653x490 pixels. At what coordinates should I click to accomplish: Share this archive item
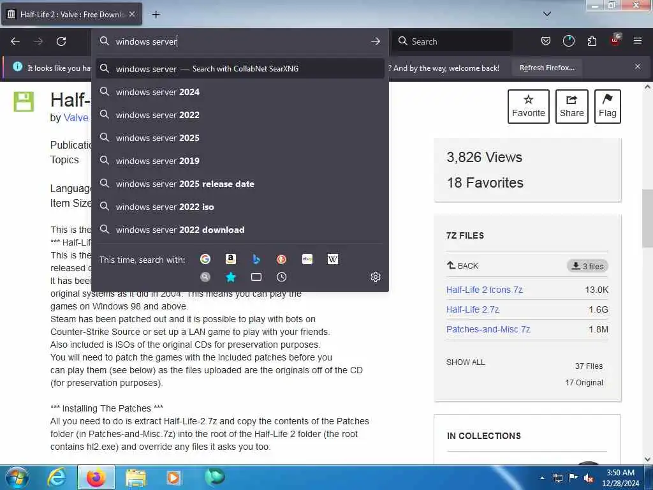(572, 107)
